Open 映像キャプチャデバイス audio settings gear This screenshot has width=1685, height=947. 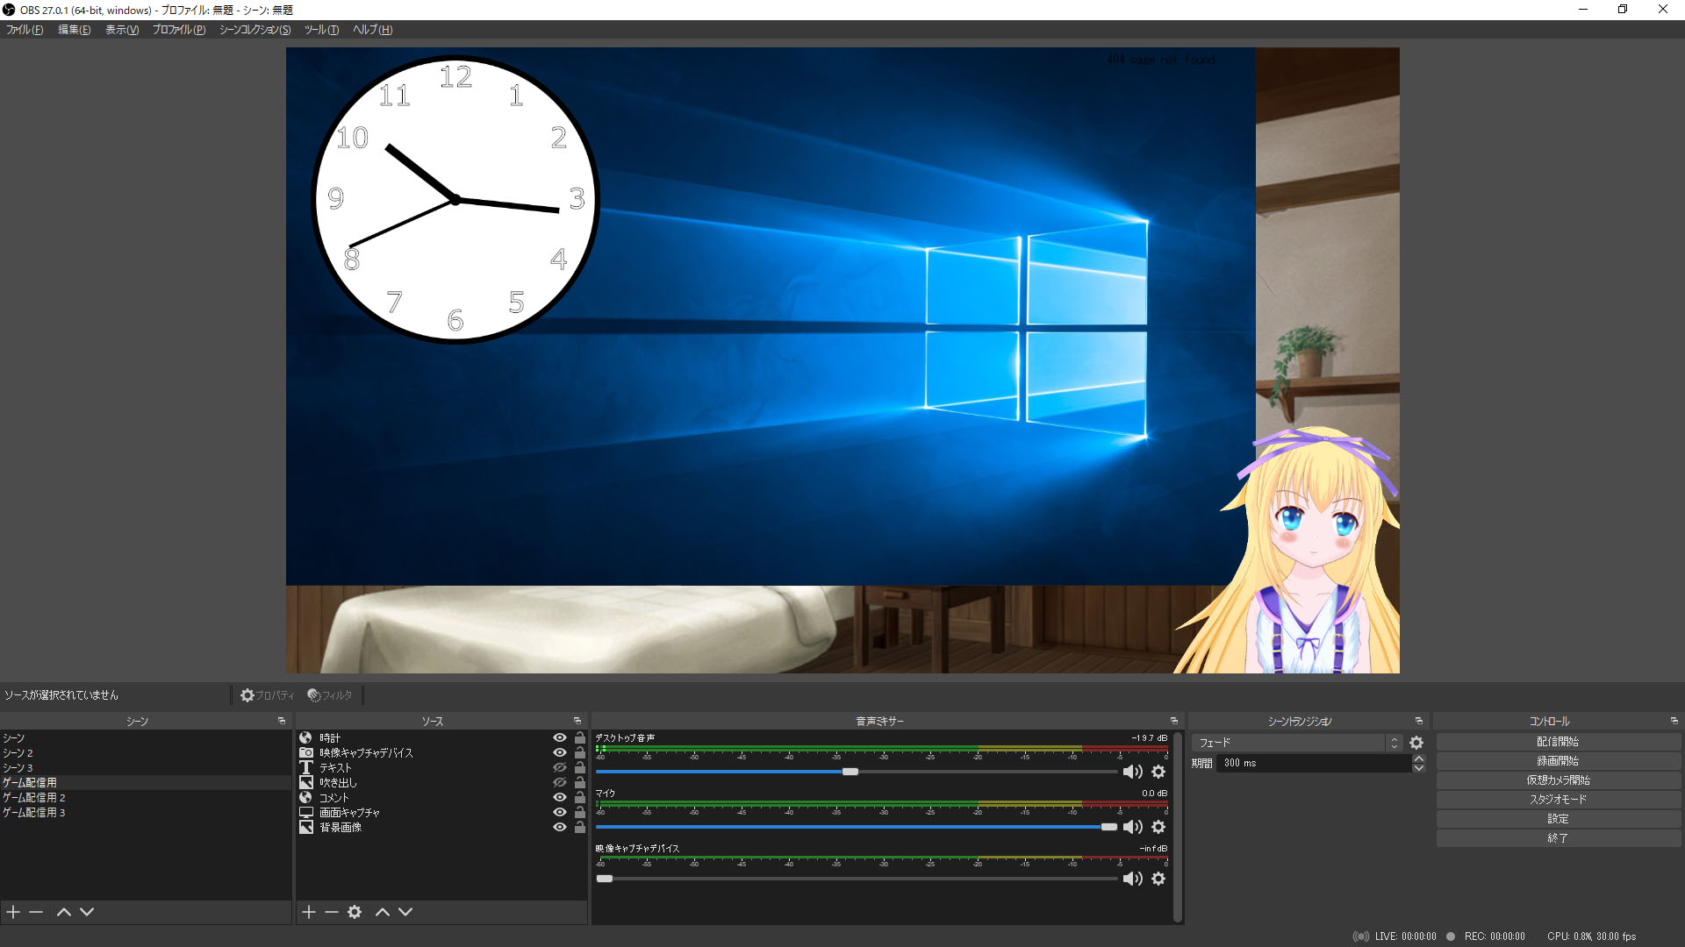click(x=1158, y=879)
